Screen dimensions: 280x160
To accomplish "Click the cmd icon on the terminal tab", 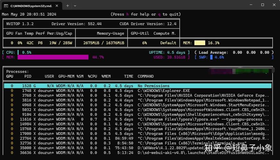I will 6,6.
